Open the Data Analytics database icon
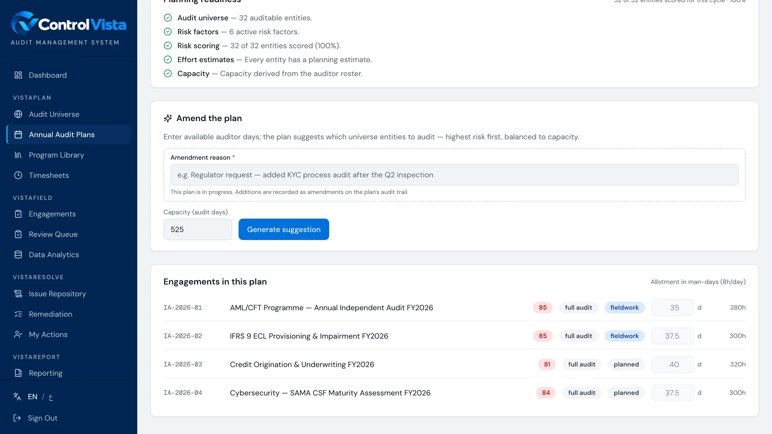The width and height of the screenshot is (772, 434). pos(18,255)
